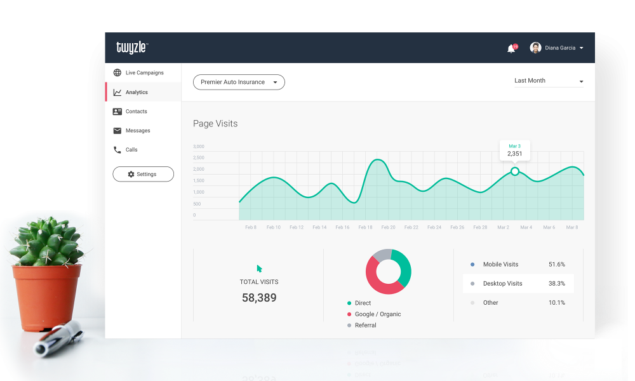Click the Calls phone icon
The image size is (635, 381).
[117, 150]
